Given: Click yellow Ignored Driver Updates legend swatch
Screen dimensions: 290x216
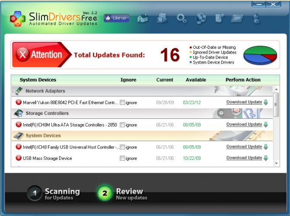Looking at the screenshot, I should [191, 52].
